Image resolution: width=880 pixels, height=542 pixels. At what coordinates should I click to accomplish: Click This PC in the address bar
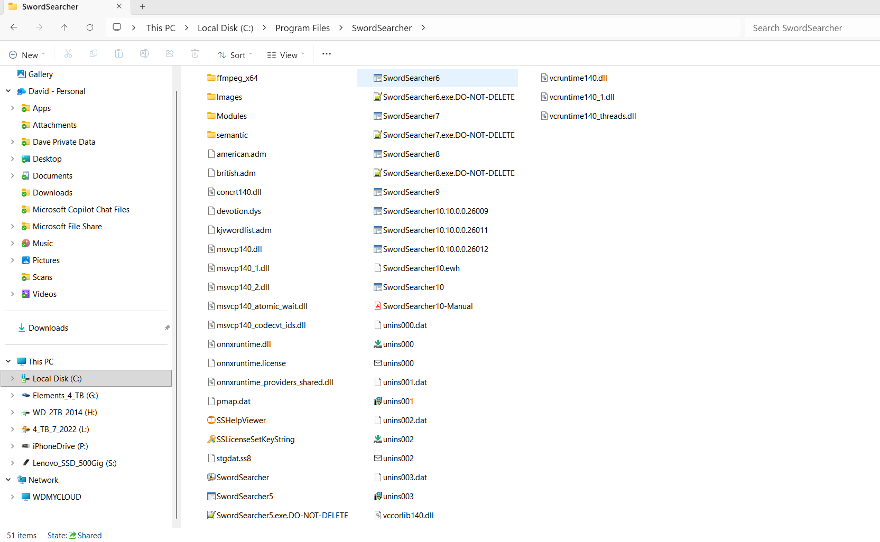point(161,28)
